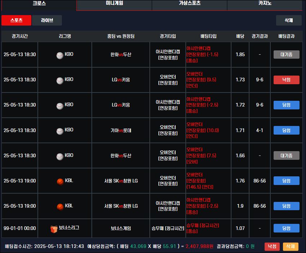Click 9-6 result in 1.73 row

coord(260,80)
